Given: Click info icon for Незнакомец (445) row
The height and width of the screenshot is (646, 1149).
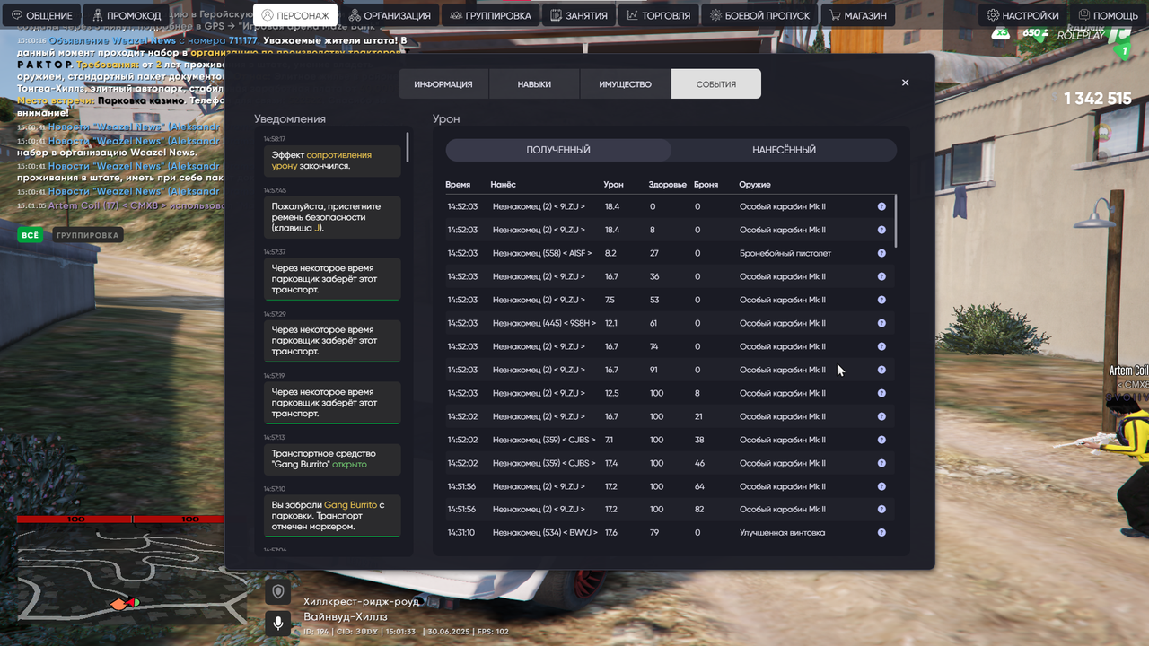Looking at the screenshot, I should (881, 323).
